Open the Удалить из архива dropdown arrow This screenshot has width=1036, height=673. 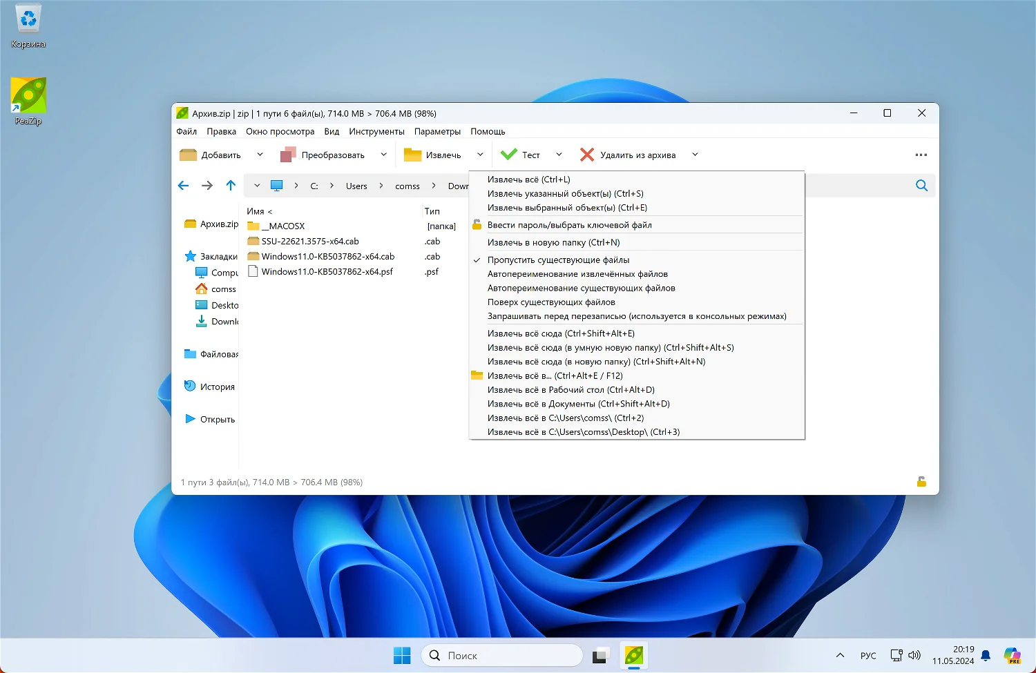coord(695,155)
